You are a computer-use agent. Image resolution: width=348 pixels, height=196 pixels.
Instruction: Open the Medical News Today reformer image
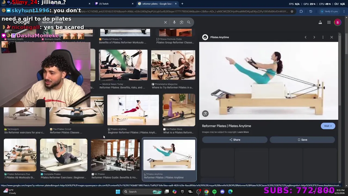coord(123,65)
